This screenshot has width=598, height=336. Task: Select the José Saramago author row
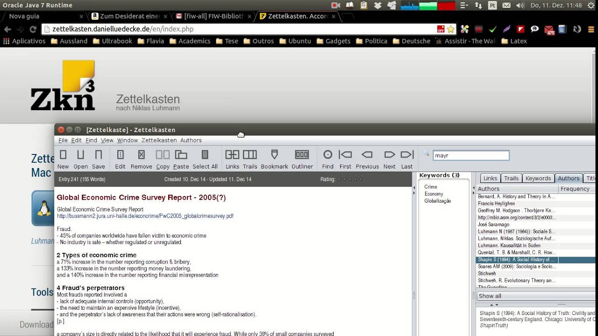(x=517, y=224)
